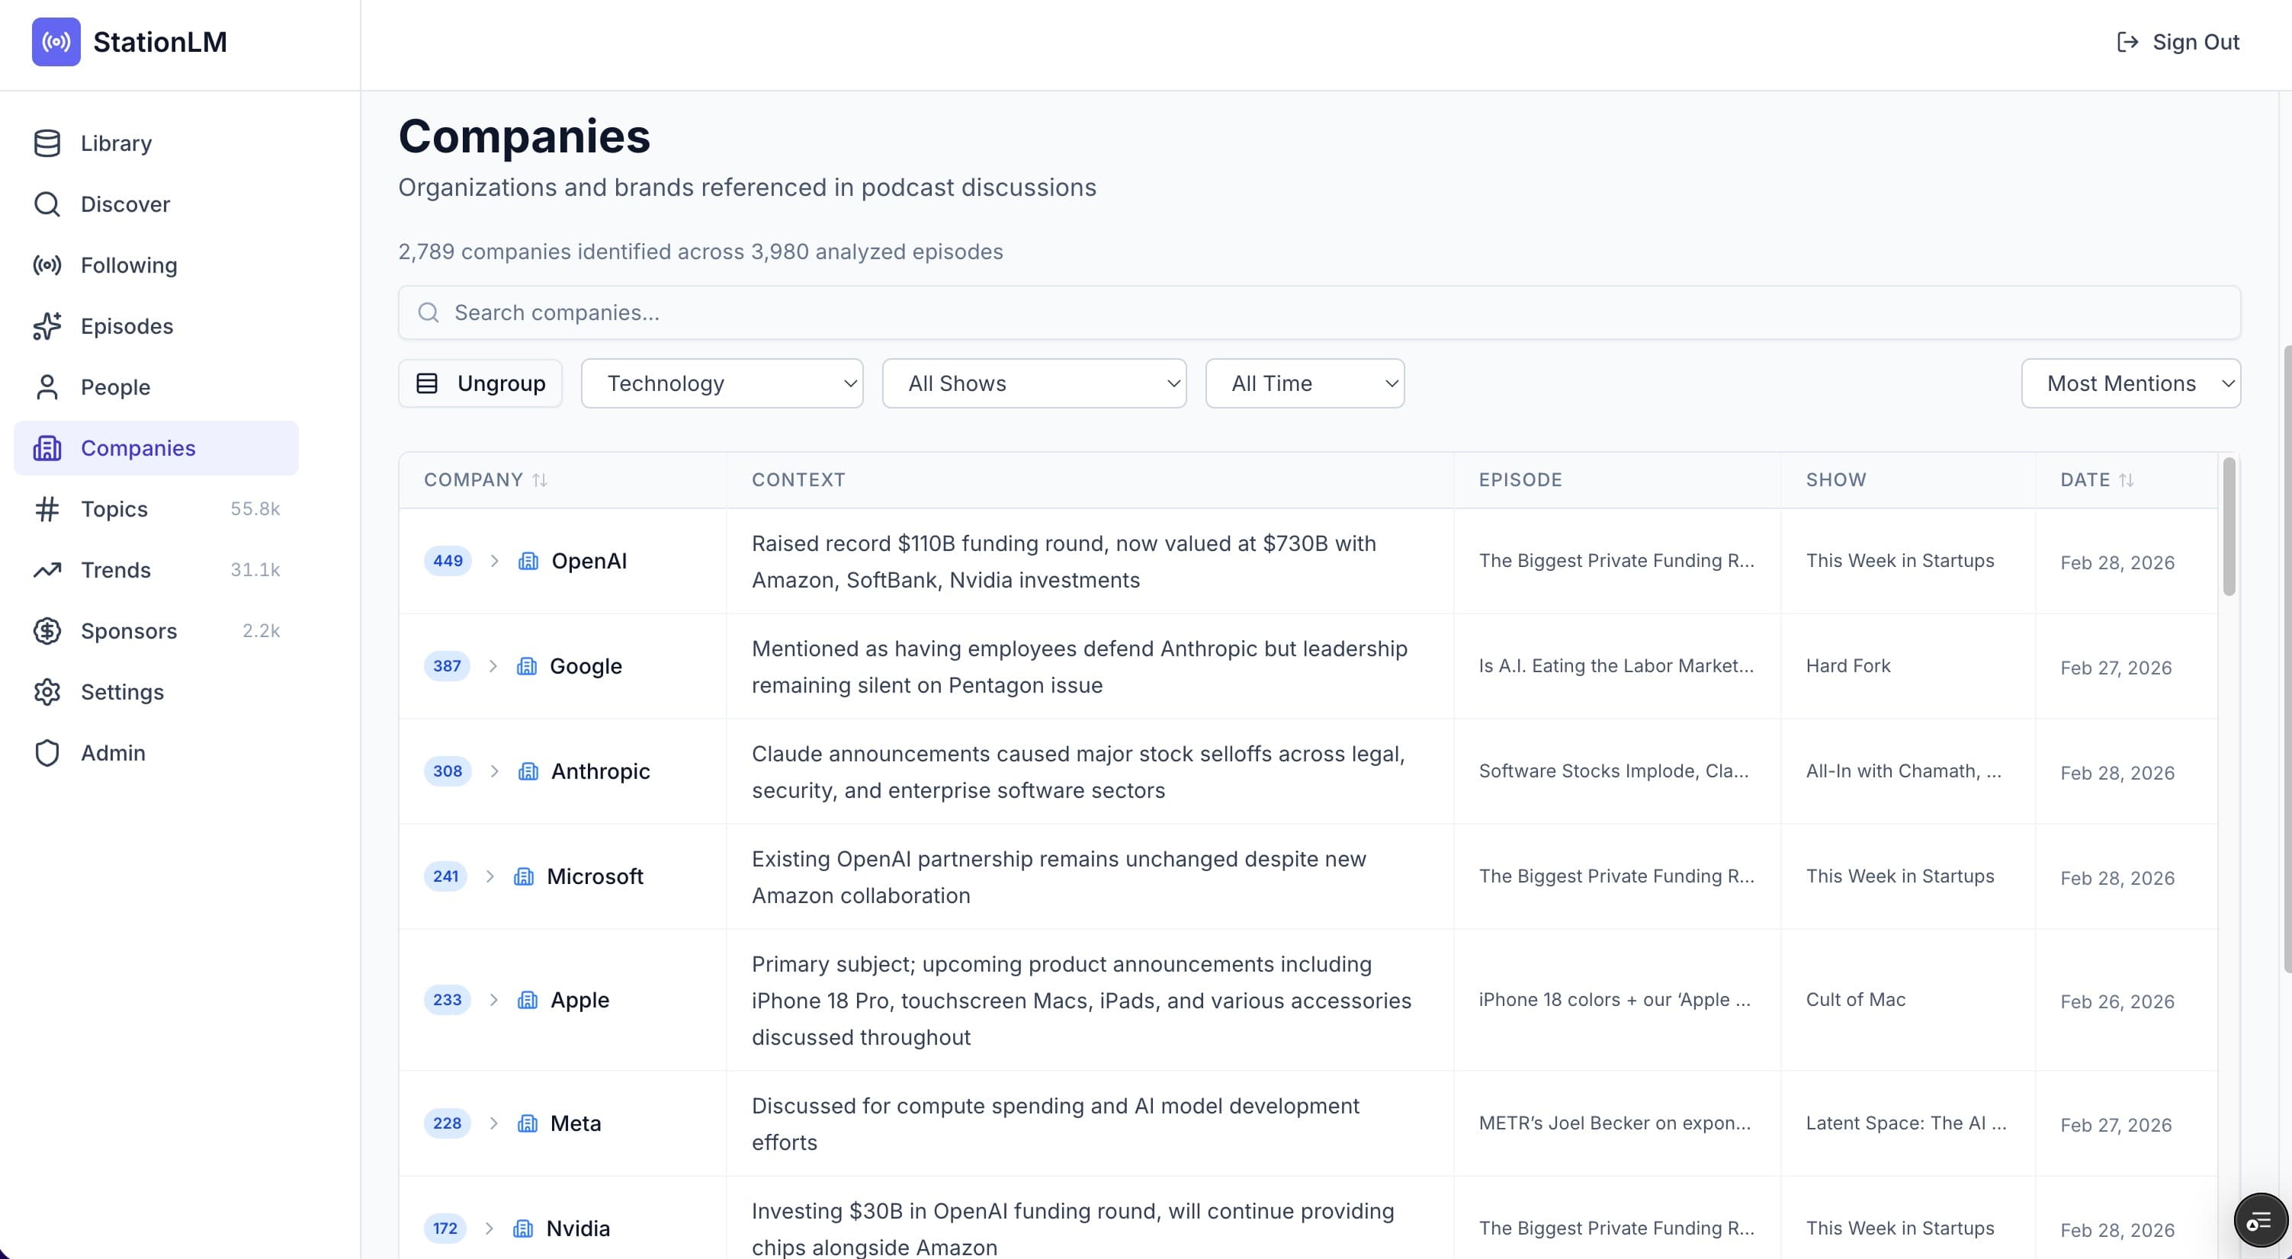Screen dimensions: 2292x1259
Task: Toggle sort order on DATE column
Action: [2128, 479]
